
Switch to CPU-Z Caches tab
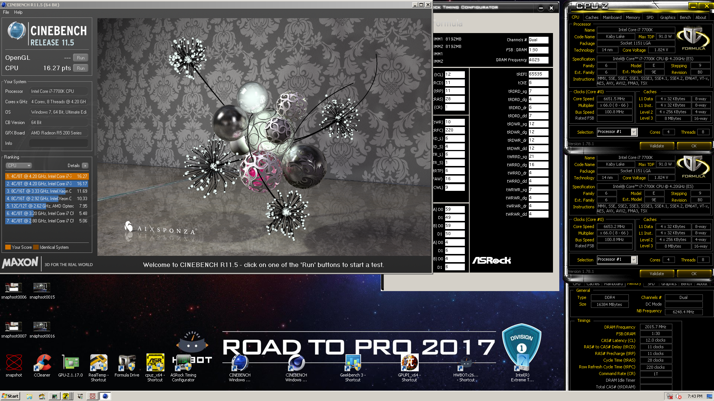click(x=592, y=17)
